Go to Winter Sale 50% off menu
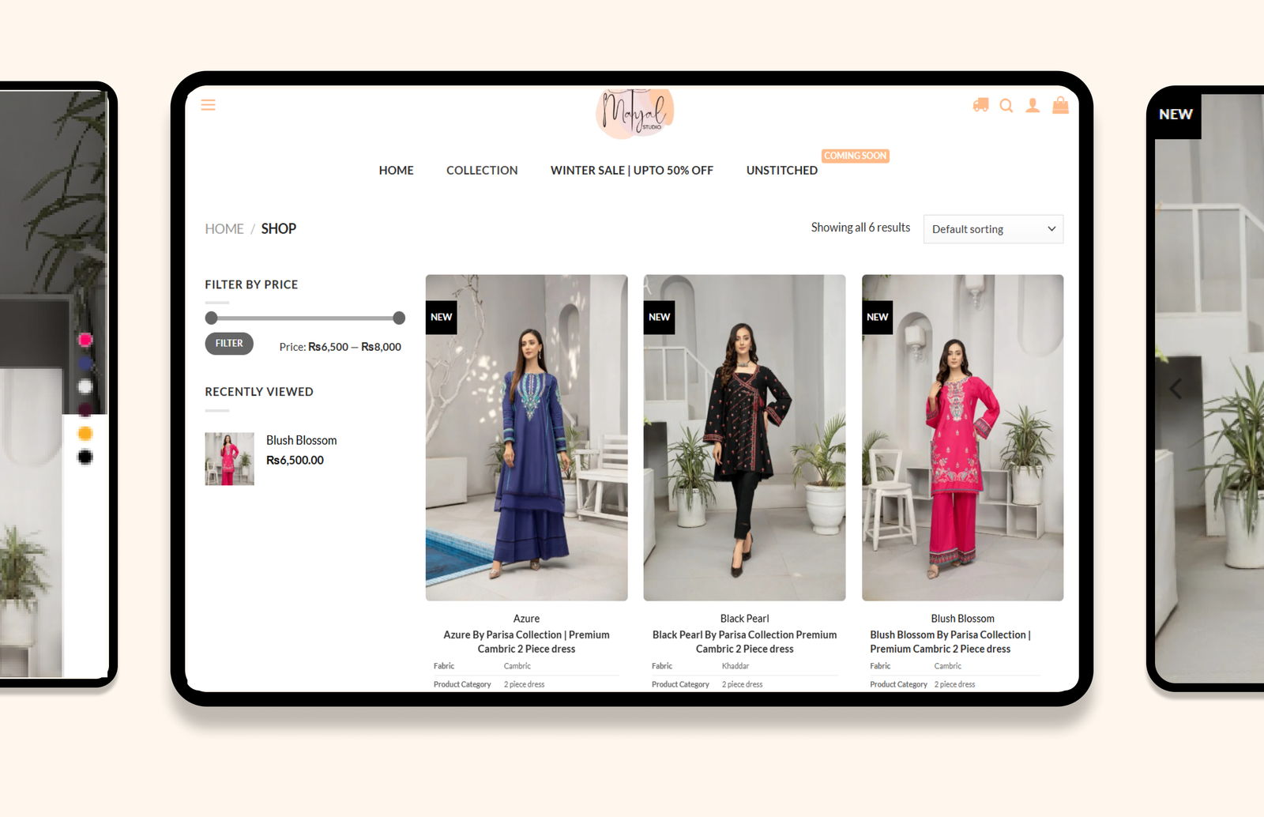The height and width of the screenshot is (817, 1264). (631, 171)
